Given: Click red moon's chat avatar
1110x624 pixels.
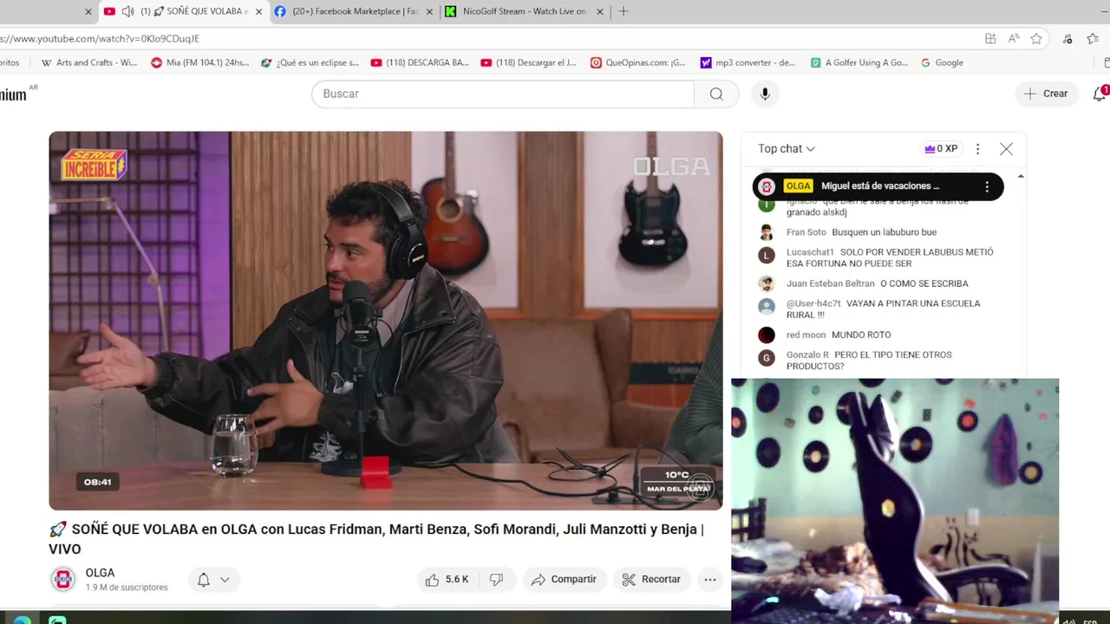Looking at the screenshot, I should pyautogui.click(x=767, y=335).
